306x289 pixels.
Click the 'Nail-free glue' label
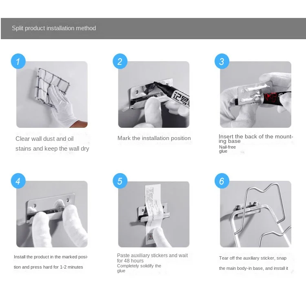227,149
